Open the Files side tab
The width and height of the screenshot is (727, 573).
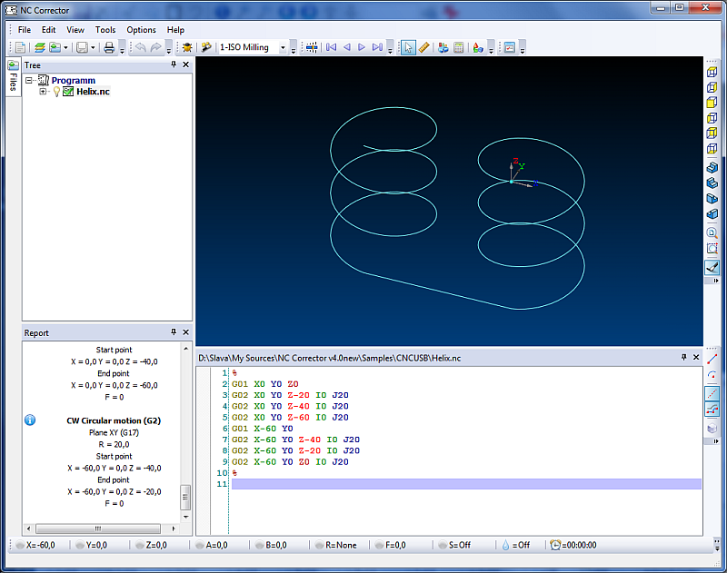tap(13, 77)
